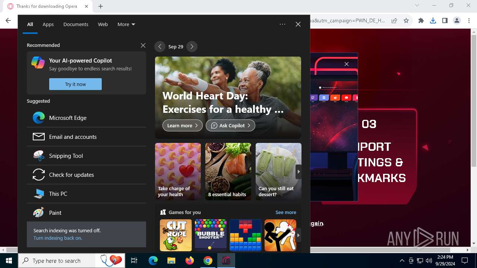Toggle Chrome side panel
Viewport: 477px width, 268px height.
pos(445,20)
